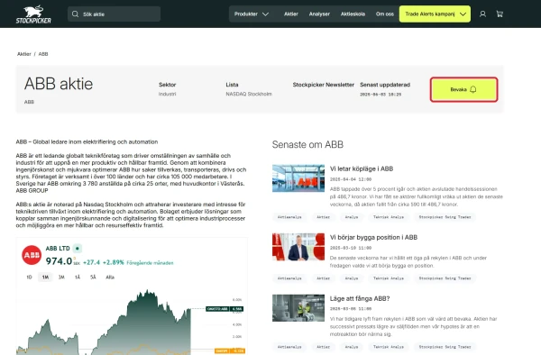Click the search magnifier icon
Image resolution: width=541 pixels, height=355 pixels.
click(x=75, y=14)
